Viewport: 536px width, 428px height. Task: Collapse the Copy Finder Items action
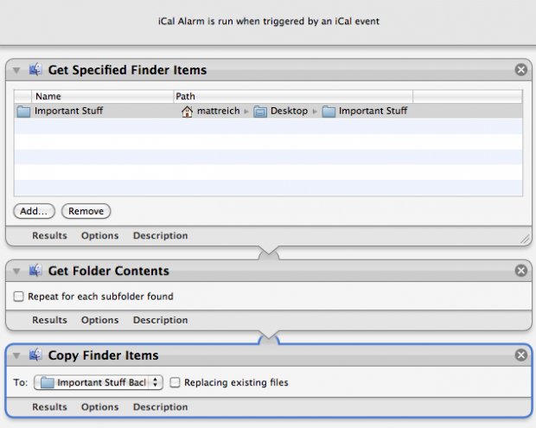tap(16, 355)
